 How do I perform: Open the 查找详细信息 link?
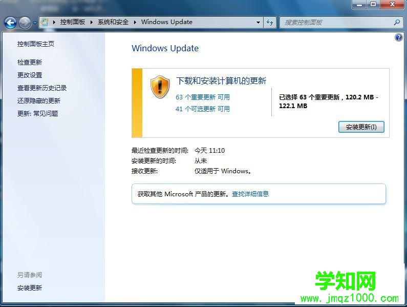click(250, 194)
